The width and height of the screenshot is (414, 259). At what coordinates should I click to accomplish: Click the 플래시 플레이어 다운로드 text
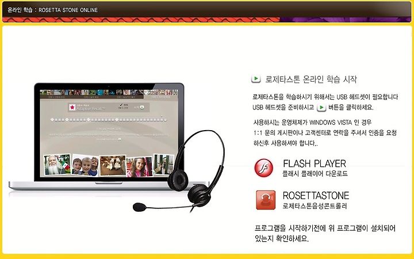[x=315, y=174]
